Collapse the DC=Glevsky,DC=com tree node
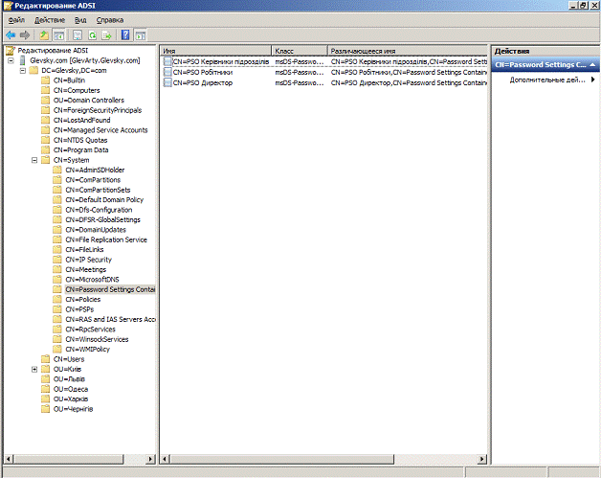The width and height of the screenshot is (601, 478). pos(22,71)
